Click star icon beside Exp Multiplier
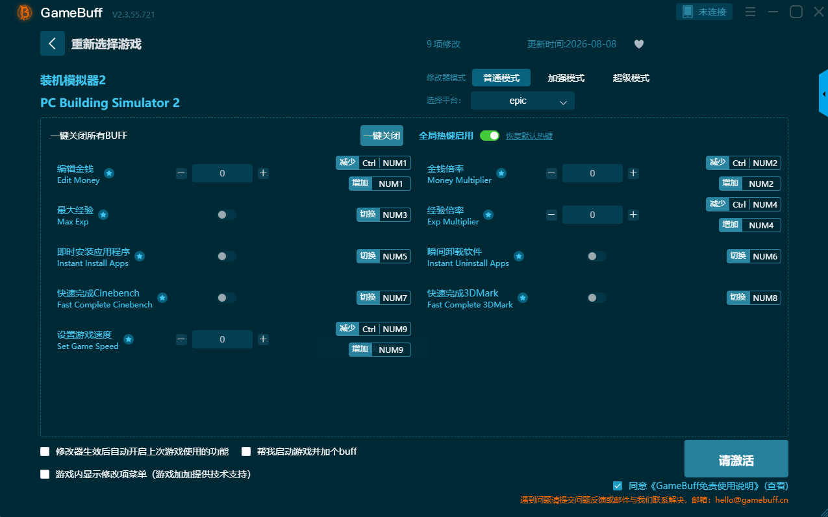Viewport: 828px width, 517px height. click(488, 215)
